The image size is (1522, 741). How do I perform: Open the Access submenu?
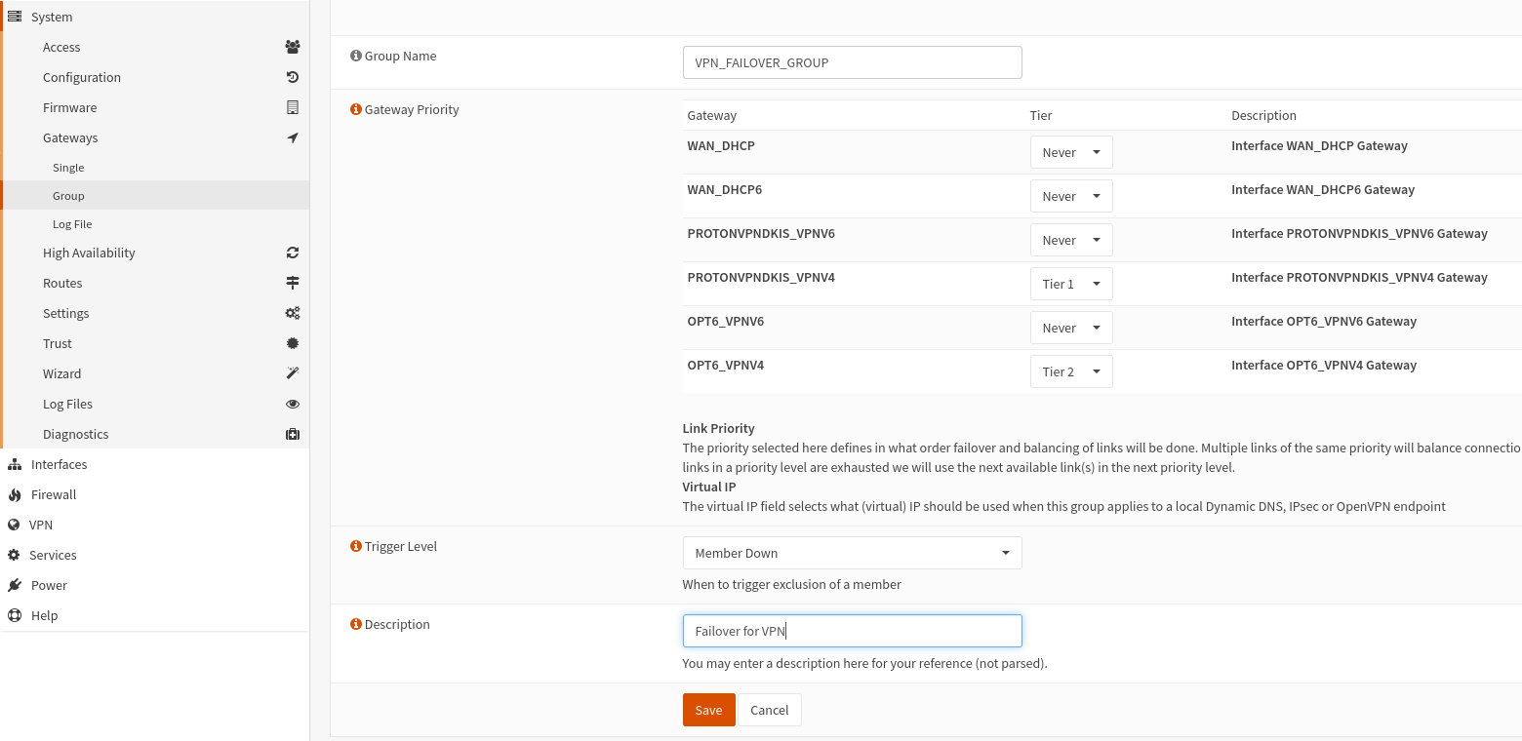click(156, 47)
